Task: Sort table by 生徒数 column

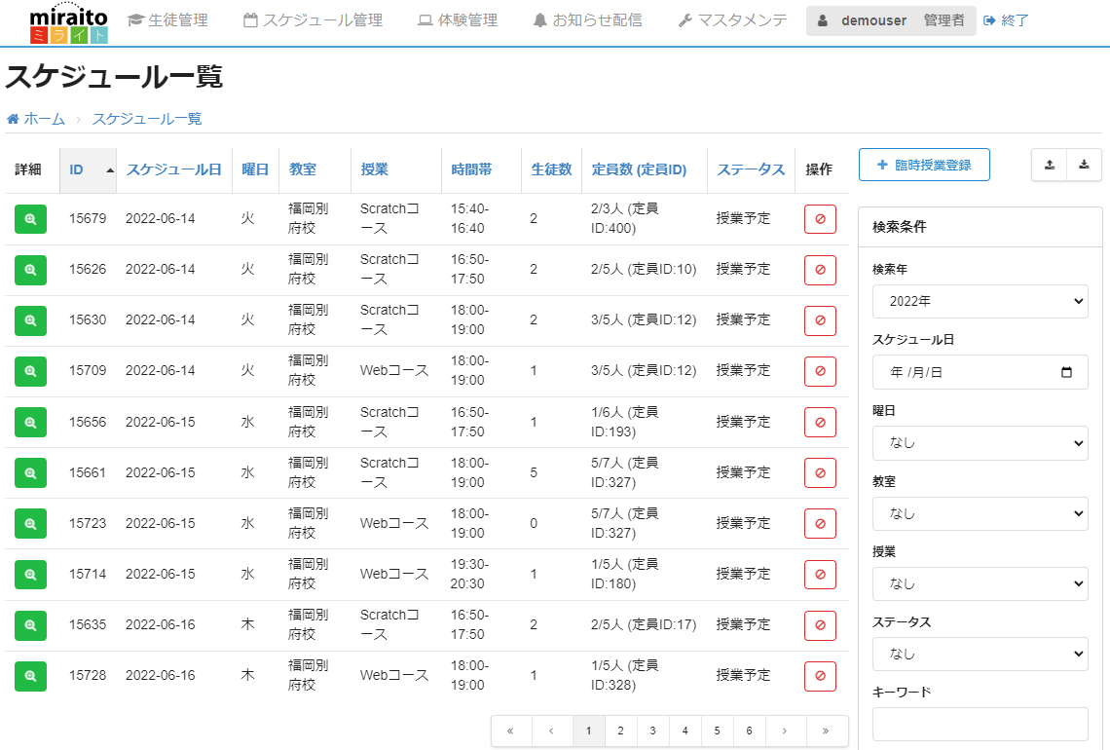Action: tap(551, 170)
